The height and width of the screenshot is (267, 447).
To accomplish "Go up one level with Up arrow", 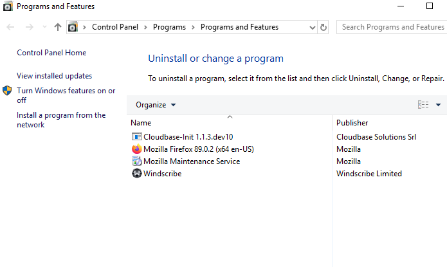I will coord(58,27).
